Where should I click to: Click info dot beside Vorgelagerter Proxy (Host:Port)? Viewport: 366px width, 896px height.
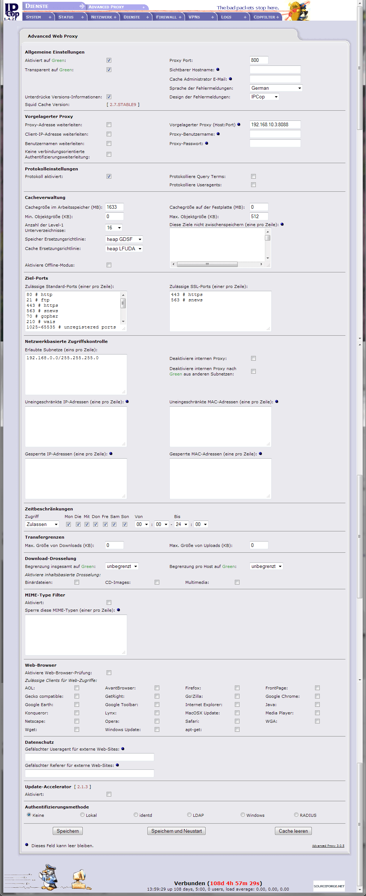(239, 124)
